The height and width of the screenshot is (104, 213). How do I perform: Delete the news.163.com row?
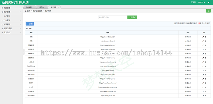(205, 49)
